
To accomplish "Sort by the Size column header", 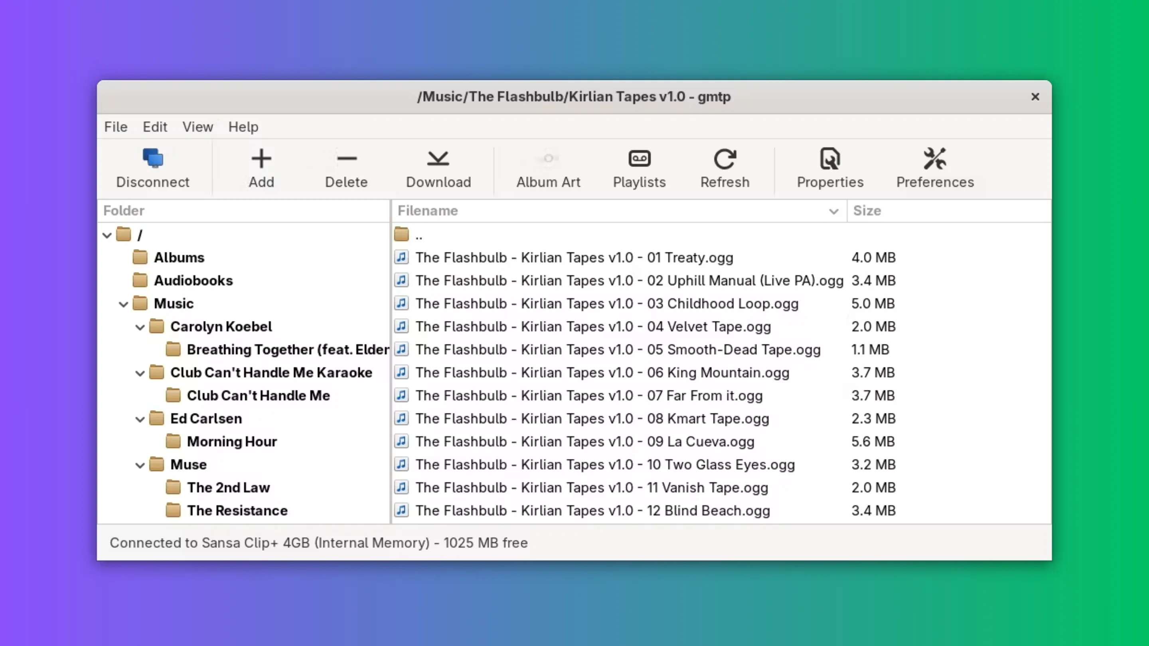I will (949, 211).
